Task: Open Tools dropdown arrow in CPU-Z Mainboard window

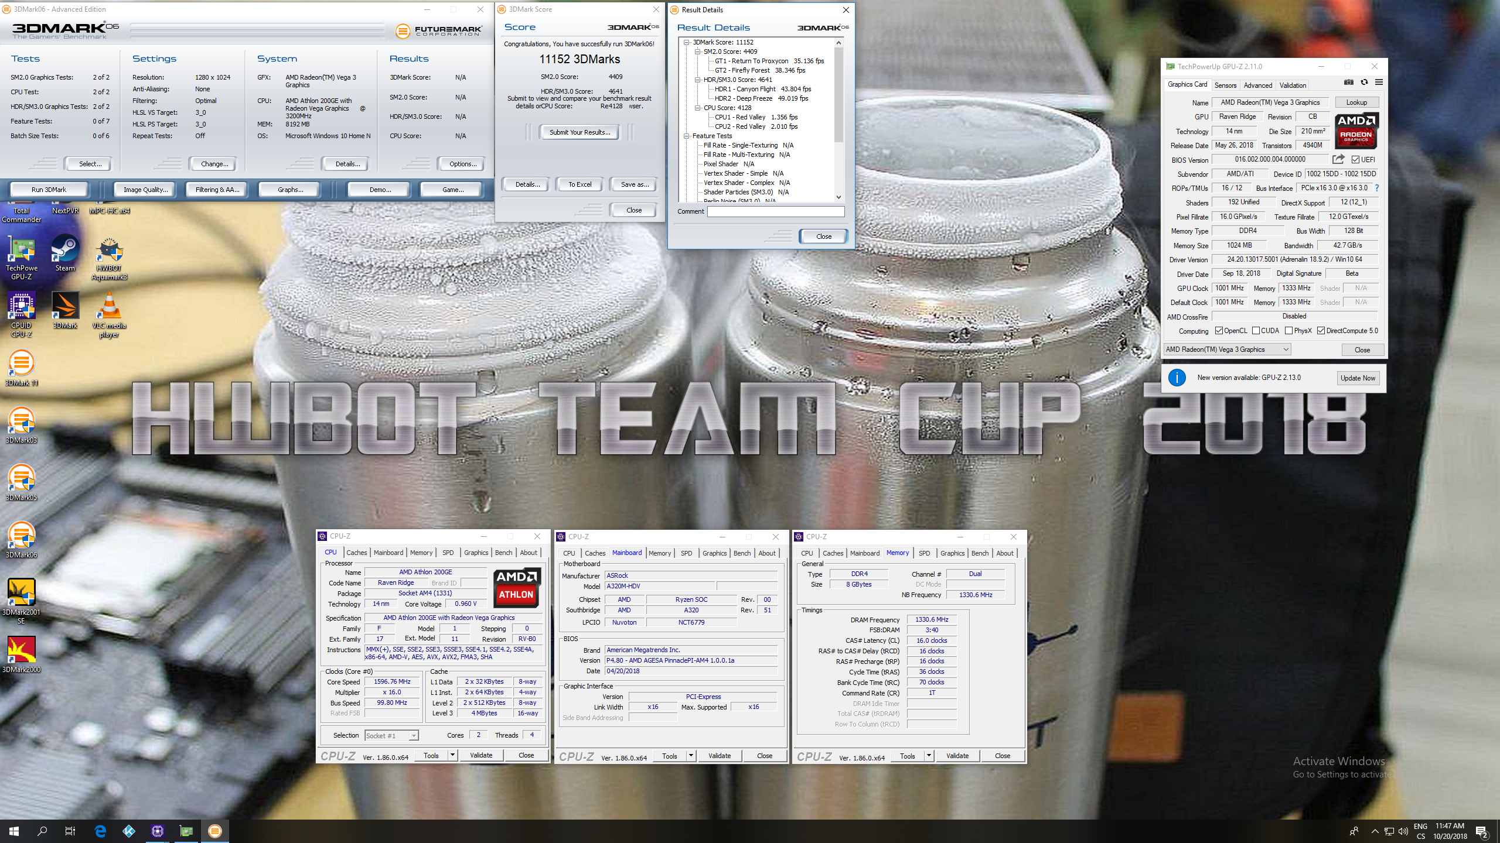Action: pos(691,756)
